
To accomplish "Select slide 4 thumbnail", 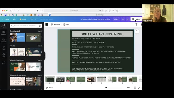I will click(81, 79).
